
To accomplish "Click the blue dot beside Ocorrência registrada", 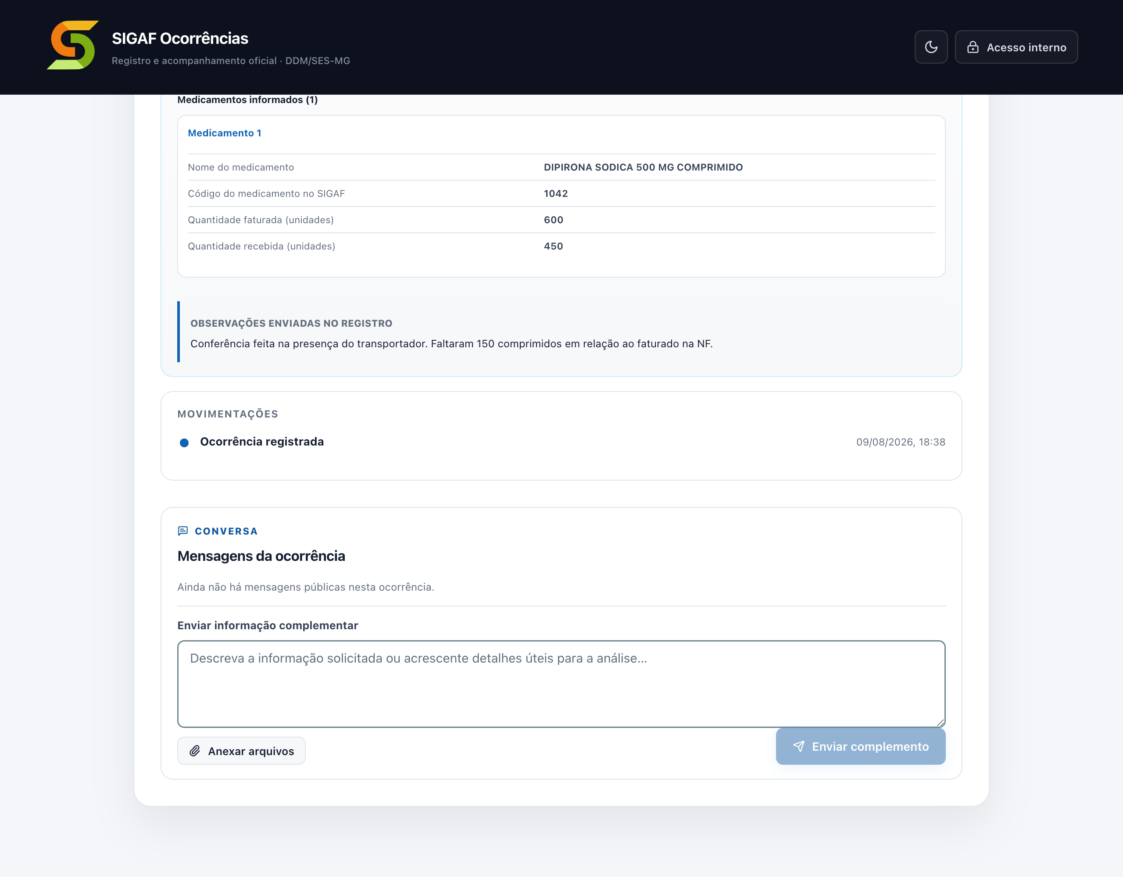I will 184,442.
